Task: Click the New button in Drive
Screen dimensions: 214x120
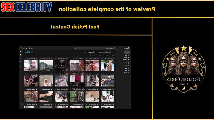Action: pos(127,52)
